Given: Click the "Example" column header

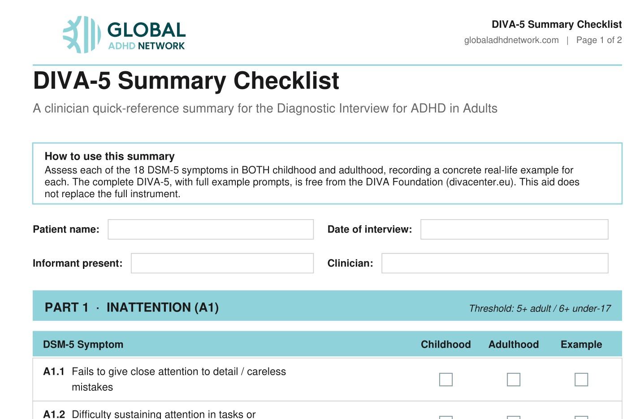Looking at the screenshot, I should tap(581, 344).
